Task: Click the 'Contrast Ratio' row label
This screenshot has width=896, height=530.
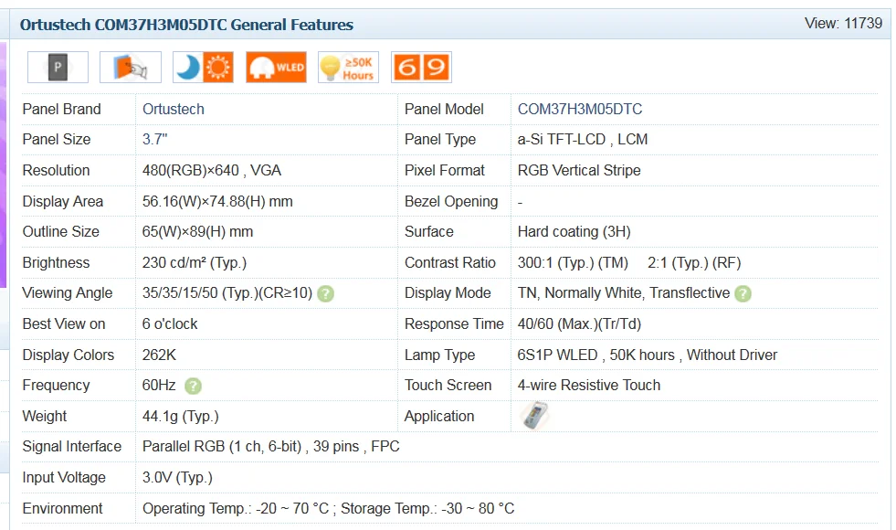Action: click(x=449, y=262)
